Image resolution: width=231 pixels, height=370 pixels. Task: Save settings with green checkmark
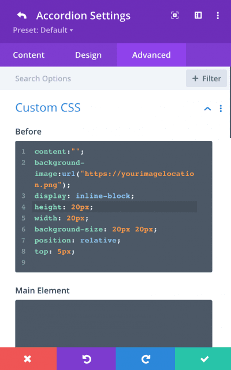[x=203, y=358]
